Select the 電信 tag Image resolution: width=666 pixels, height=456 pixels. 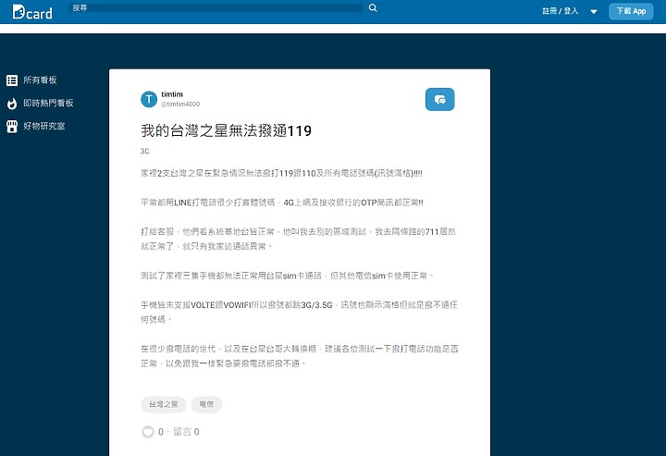[x=206, y=404]
